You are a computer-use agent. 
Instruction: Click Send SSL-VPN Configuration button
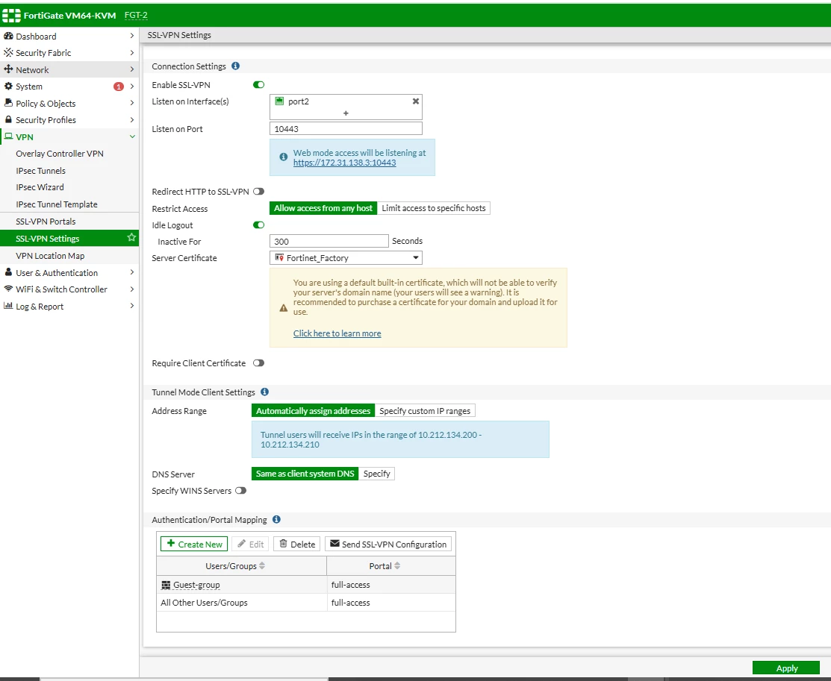coord(388,544)
